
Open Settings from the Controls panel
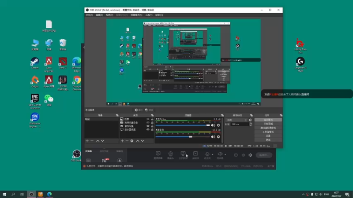268,136
